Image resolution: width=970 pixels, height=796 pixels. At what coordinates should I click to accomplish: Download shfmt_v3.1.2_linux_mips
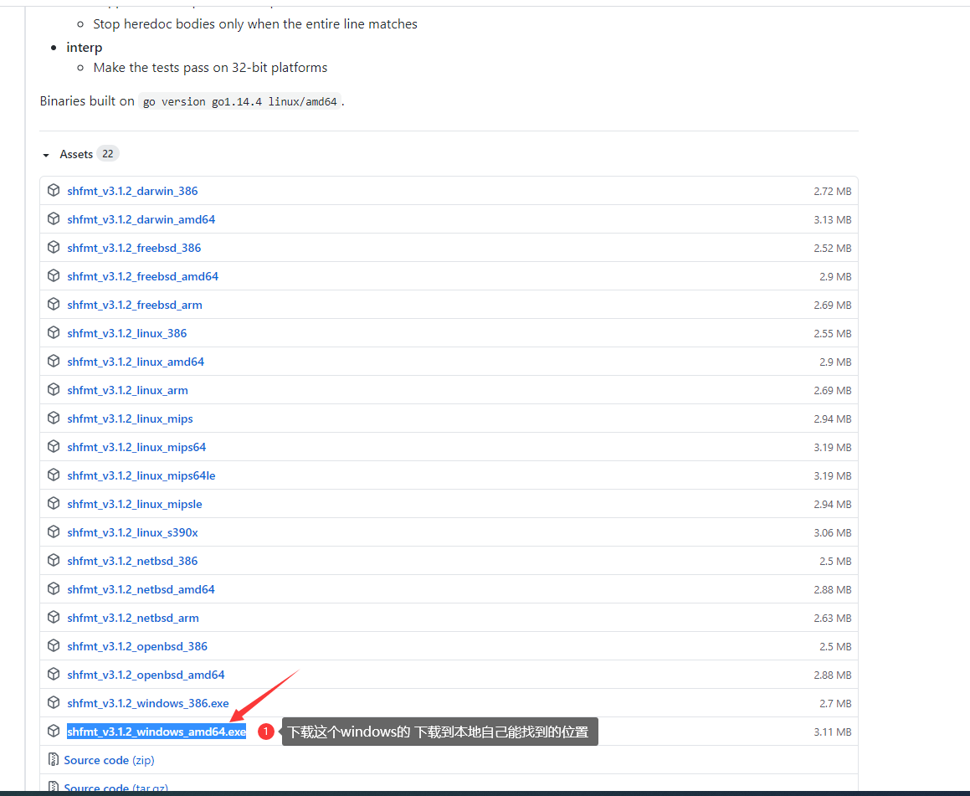(130, 419)
